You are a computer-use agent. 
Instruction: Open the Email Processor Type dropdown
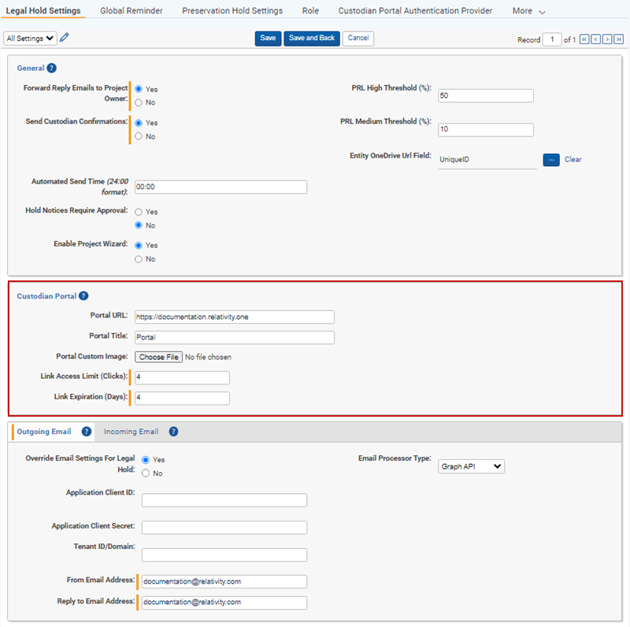click(471, 466)
